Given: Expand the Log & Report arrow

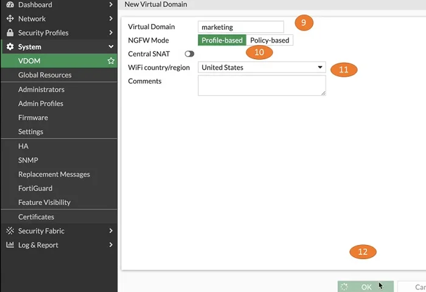Looking at the screenshot, I should (x=111, y=244).
